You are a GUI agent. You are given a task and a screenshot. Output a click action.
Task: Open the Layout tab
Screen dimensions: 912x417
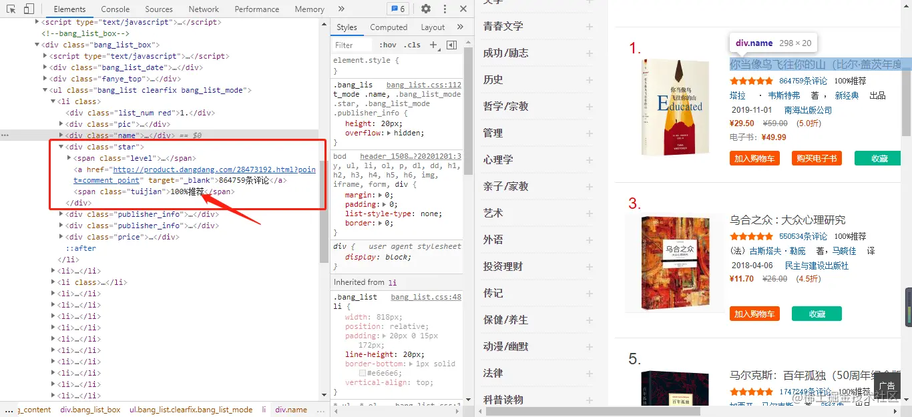pyautogui.click(x=433, y=27)
